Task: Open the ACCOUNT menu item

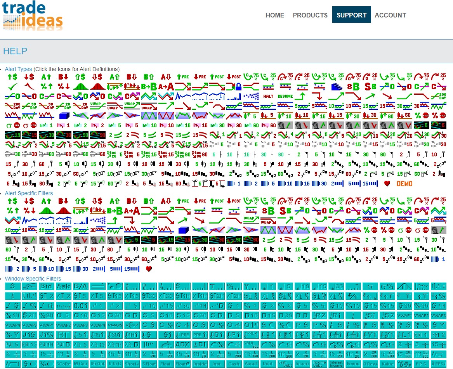Action: 390,15
